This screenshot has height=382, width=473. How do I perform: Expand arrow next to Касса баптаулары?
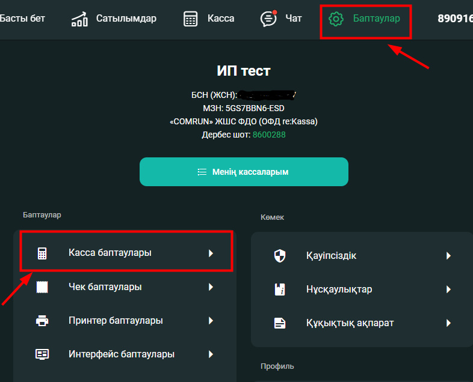tap(211, 253)
